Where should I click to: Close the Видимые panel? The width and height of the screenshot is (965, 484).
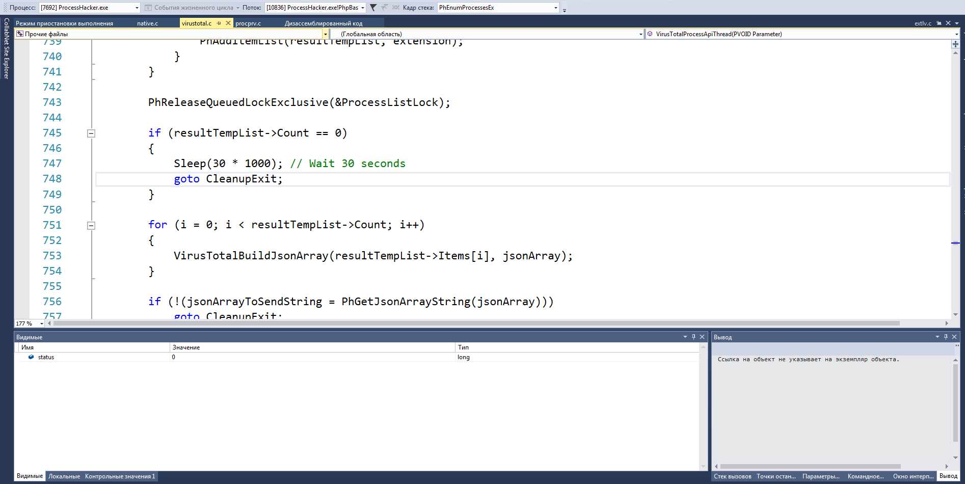[x=702, y=337]
